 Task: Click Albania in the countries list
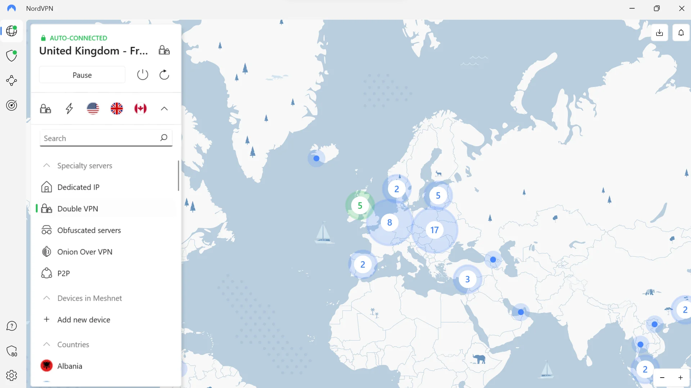point(106,366)
